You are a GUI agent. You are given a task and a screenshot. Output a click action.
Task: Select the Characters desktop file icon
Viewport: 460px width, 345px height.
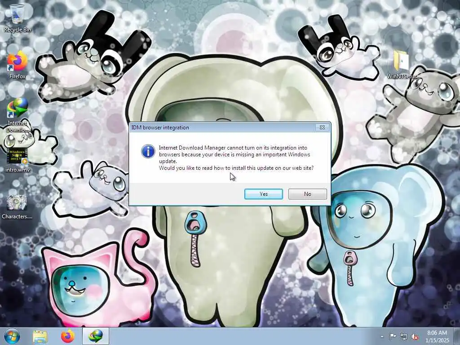pos(17,207)
